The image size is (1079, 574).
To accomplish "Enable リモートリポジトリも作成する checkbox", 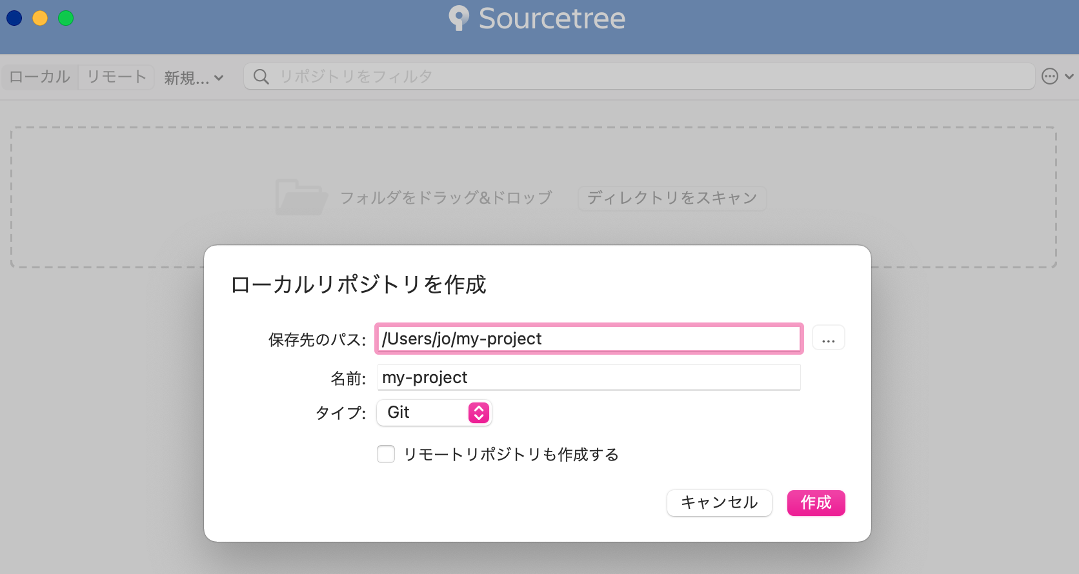I will [385, 454].
